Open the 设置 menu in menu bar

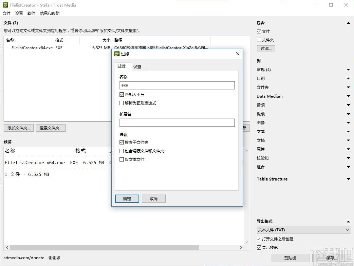[19, 13]
